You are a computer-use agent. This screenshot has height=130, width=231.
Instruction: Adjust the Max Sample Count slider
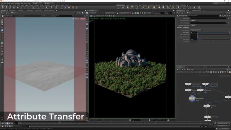click(213, 35)
